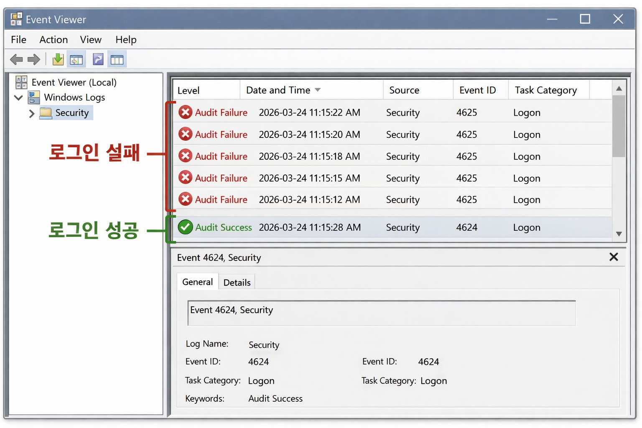Expand the Security log tree node
Image resolution: width=642 pixels, height=428 pixels.
coord(32,113)
